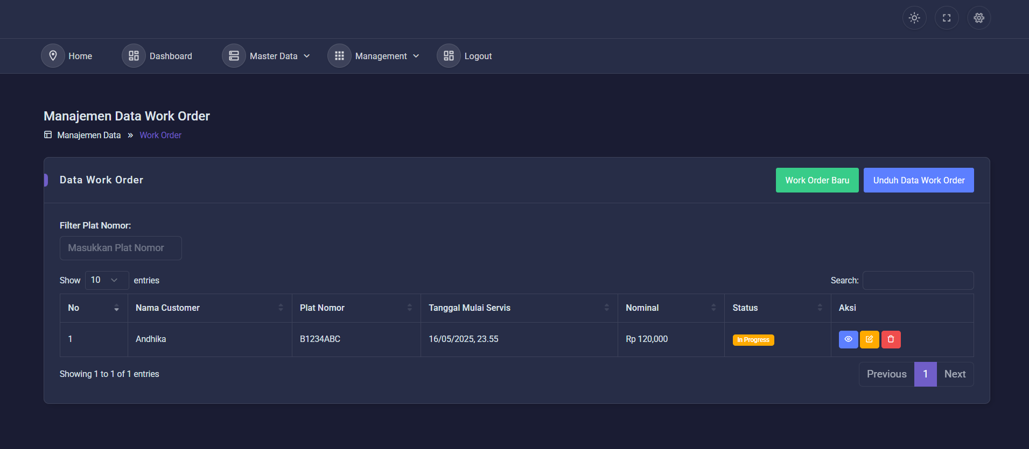Sort by the Nominal column header

click(x=670, y=308)
